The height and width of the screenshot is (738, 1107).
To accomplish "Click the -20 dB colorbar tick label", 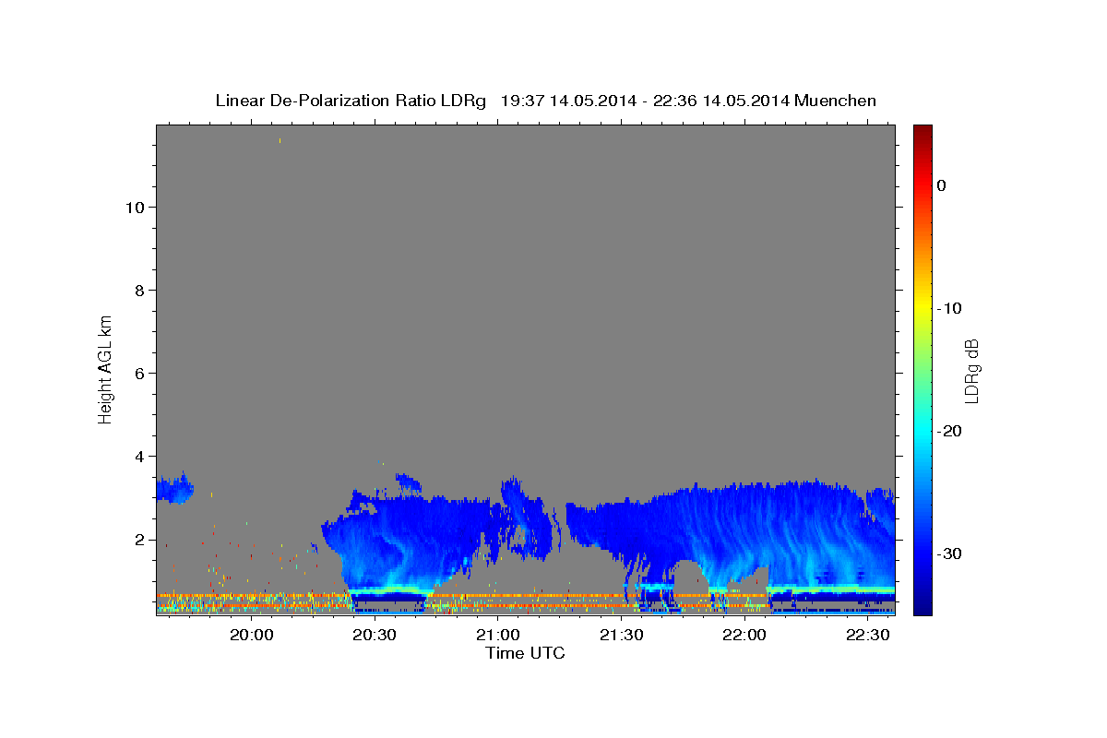I will [949, 431].
